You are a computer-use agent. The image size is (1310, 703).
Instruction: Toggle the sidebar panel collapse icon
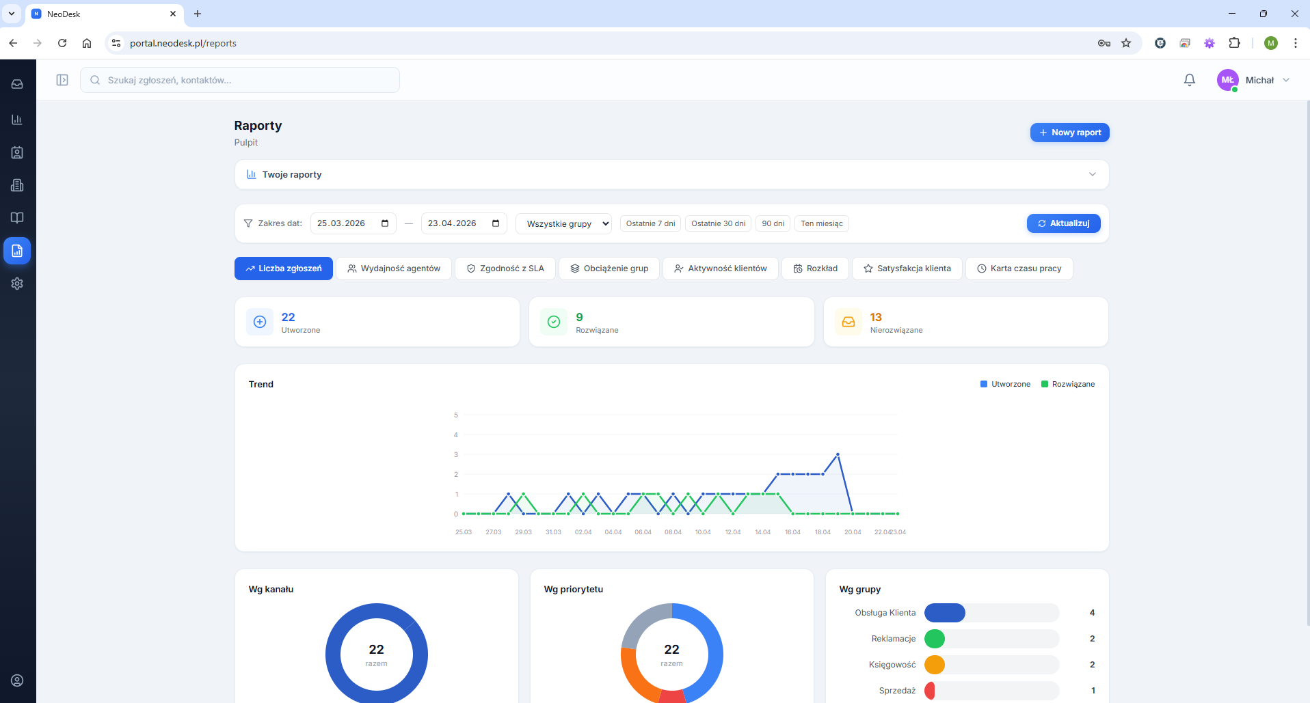pyautogui.click(x=62, y=80)
